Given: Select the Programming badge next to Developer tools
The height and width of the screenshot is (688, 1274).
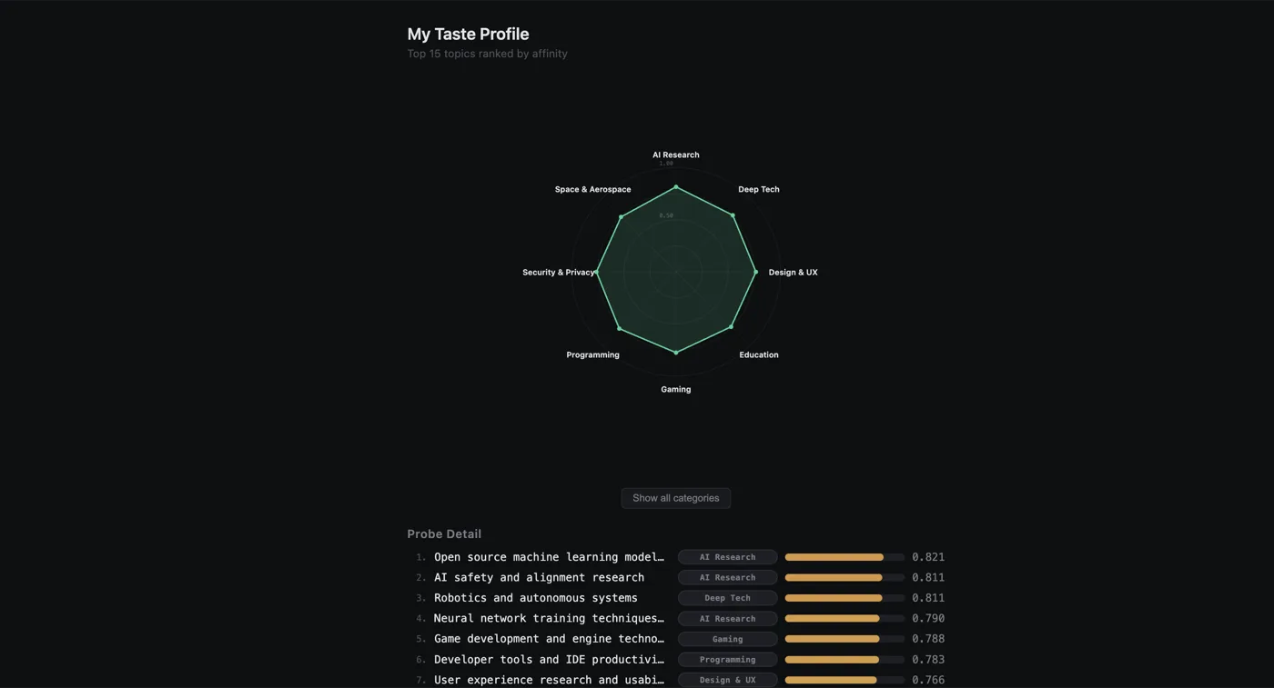Looking at the screenshot, I should (x=726, y=659).
